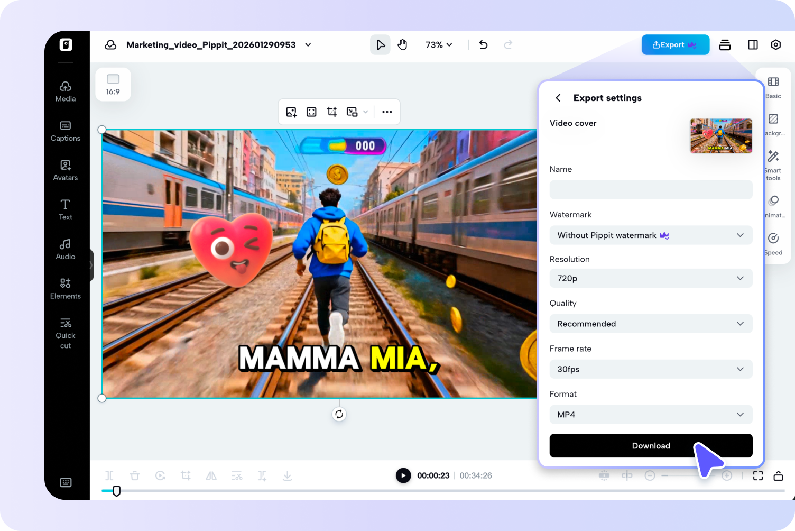Image resolution: width=795 pixels, height=531 pixels.
Task: Open the Text tab
Action: tap(66, 210)
